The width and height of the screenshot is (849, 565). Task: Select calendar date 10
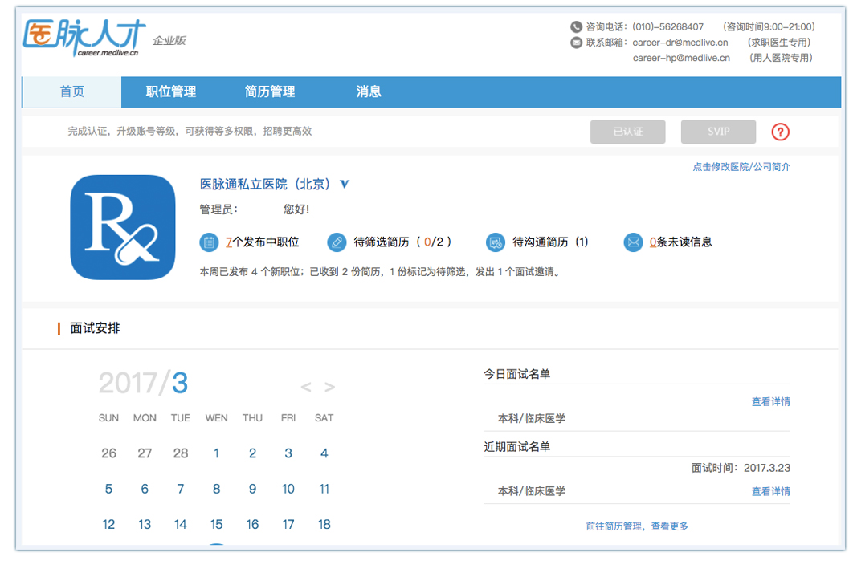pos(288,490)
